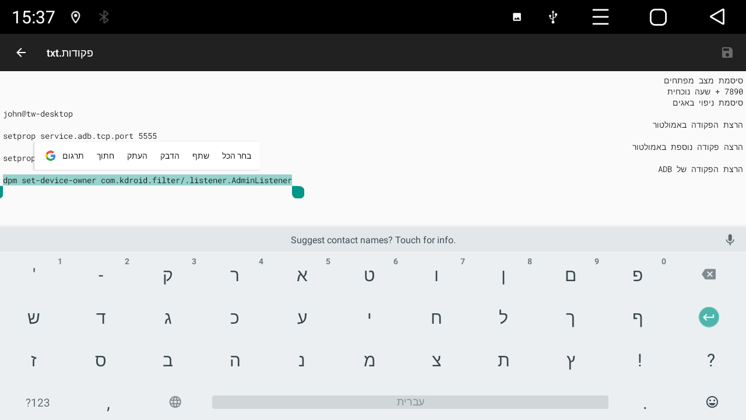This screenshot has width=746, height=420.
Task: Tap 'Suggest contact names?' suggestion bar
Action: click(373, 240)
